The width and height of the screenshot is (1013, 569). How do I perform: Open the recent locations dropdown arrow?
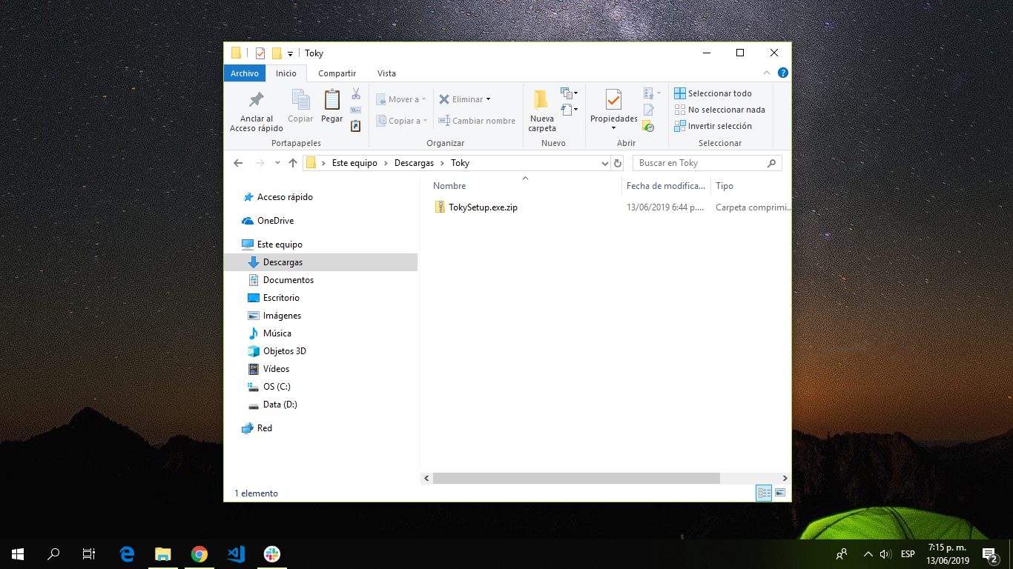point(277,163)
